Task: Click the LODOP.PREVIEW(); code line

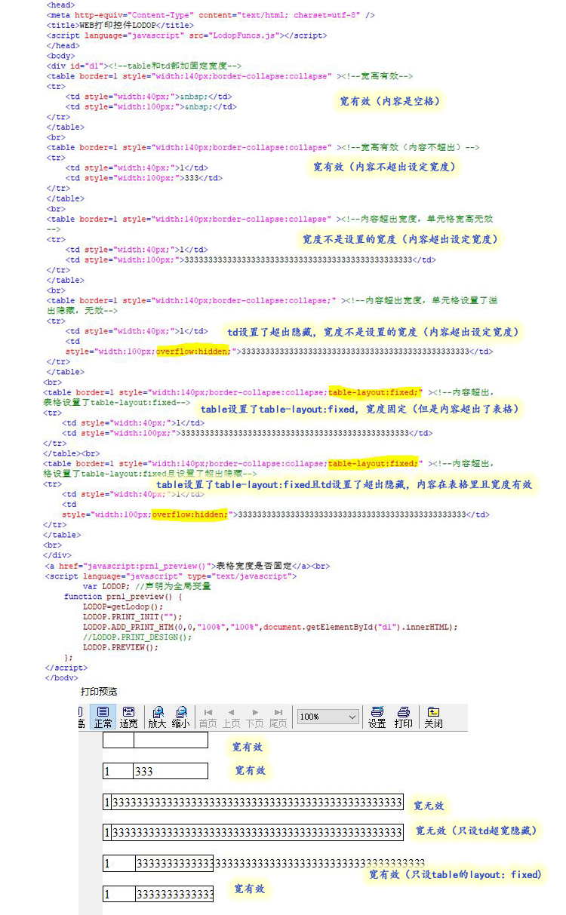Action: click(x=121, y=646)
